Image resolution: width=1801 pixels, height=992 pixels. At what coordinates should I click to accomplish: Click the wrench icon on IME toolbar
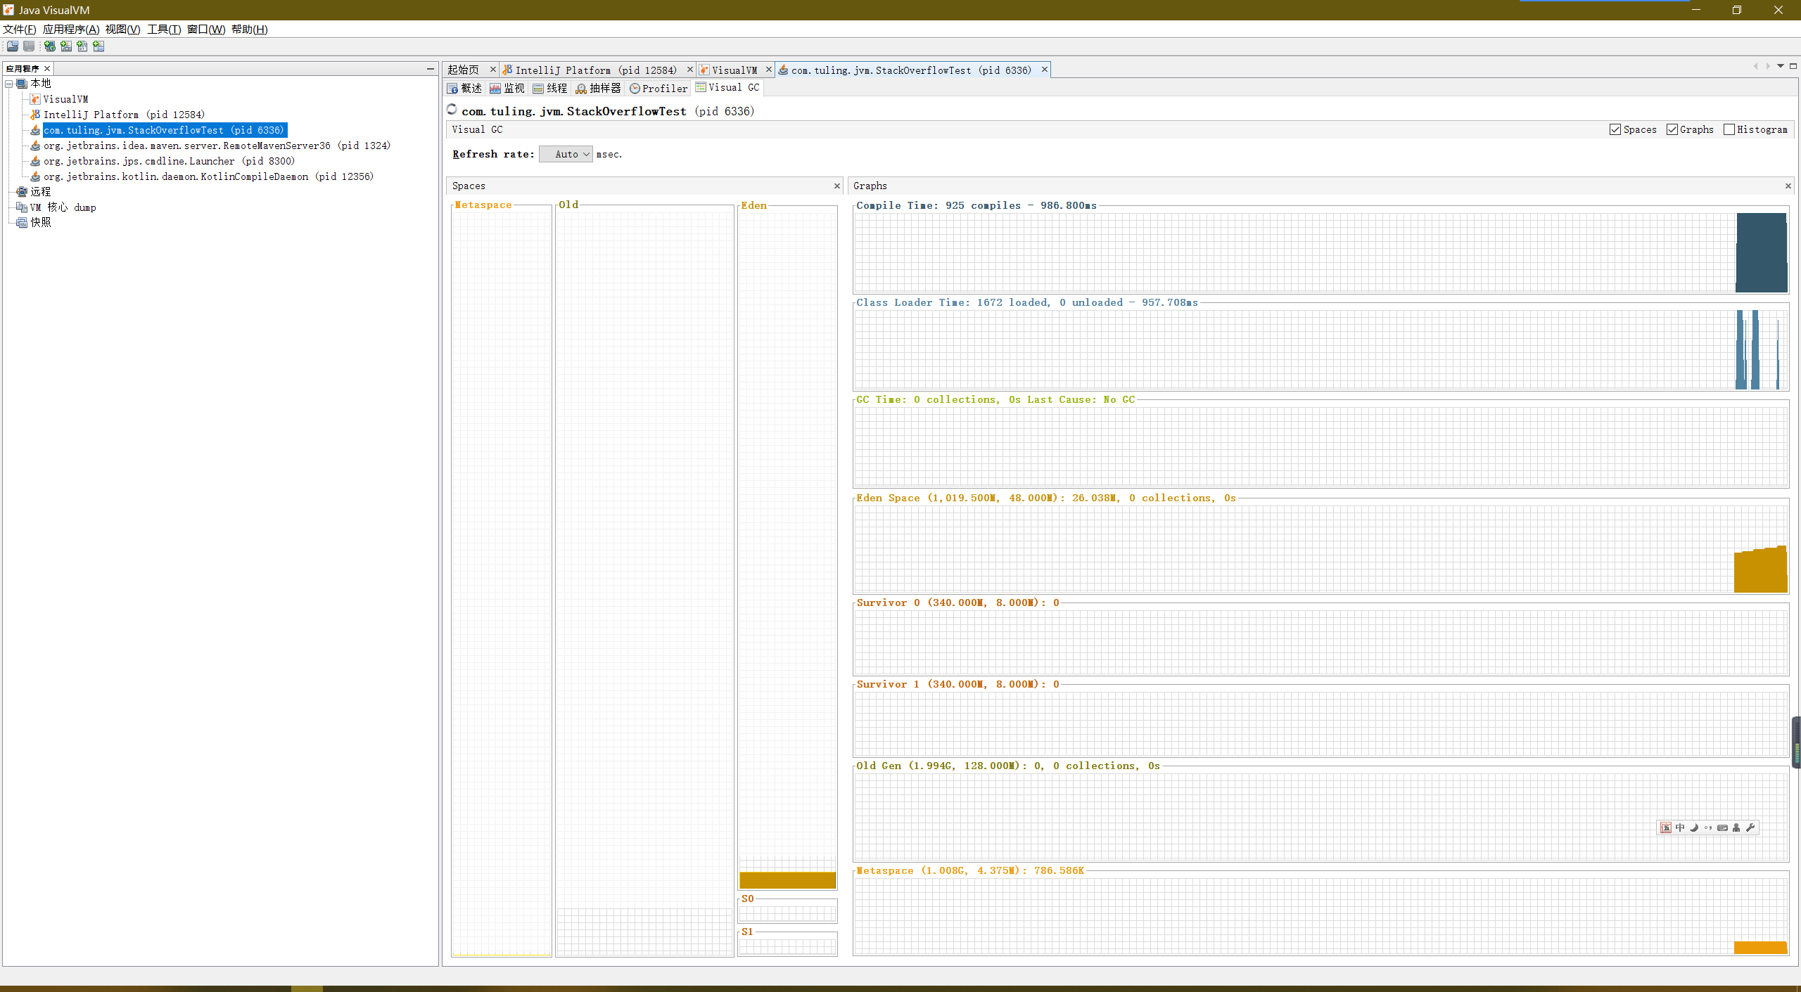pyautogui.click(x=1751, y=827)
